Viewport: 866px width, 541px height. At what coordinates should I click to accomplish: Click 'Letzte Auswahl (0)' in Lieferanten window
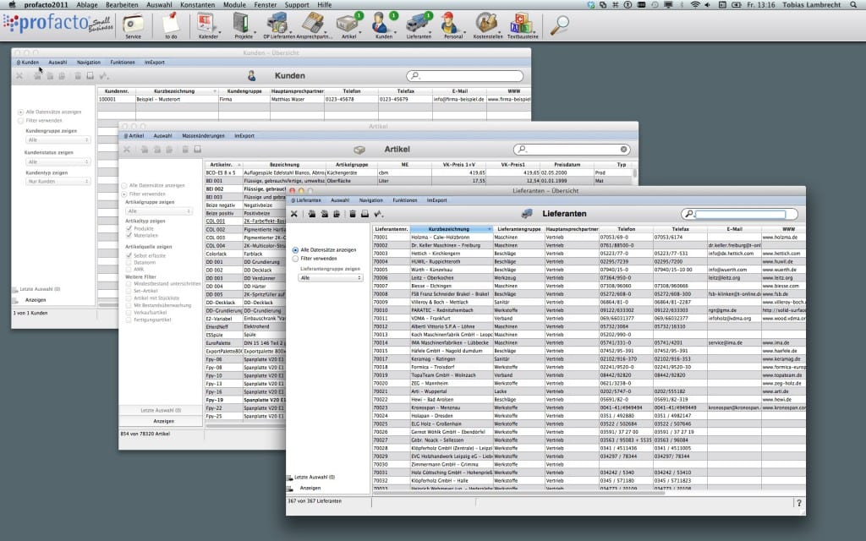click(315, 477)
